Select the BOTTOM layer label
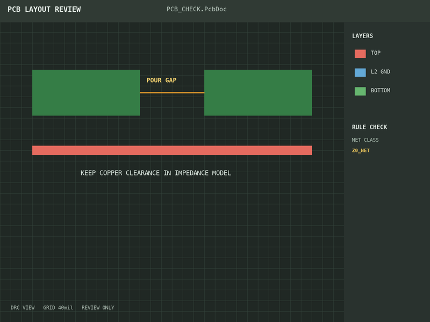The height and width of the screenshot is (322, 430). tap(381, 90)
